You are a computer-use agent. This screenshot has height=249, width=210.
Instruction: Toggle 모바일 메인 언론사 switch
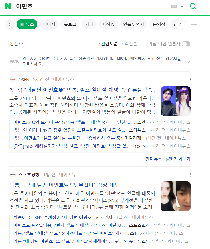coord(186,44)
